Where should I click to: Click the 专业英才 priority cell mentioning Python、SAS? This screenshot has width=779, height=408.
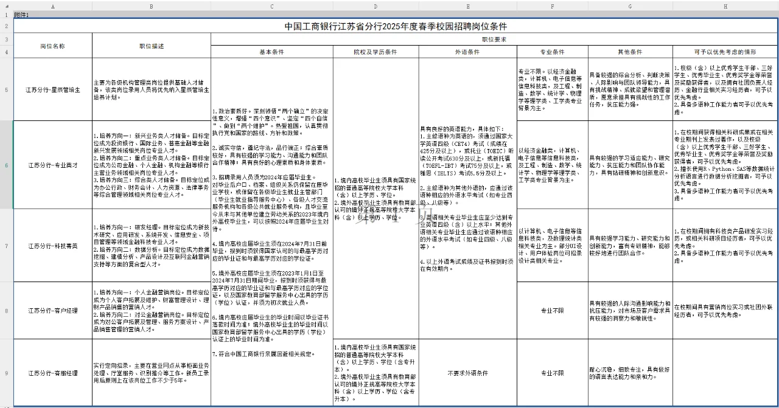pyautogui.click(x=725, y=165)
